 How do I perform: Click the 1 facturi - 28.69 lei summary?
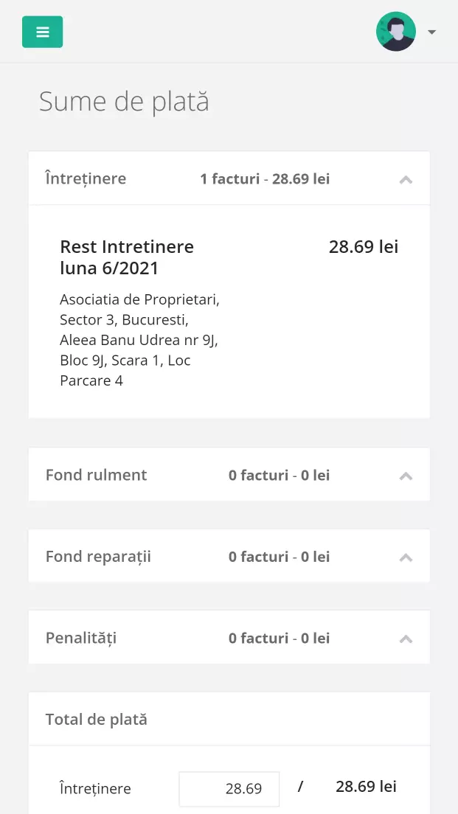[x=265, y=179]
